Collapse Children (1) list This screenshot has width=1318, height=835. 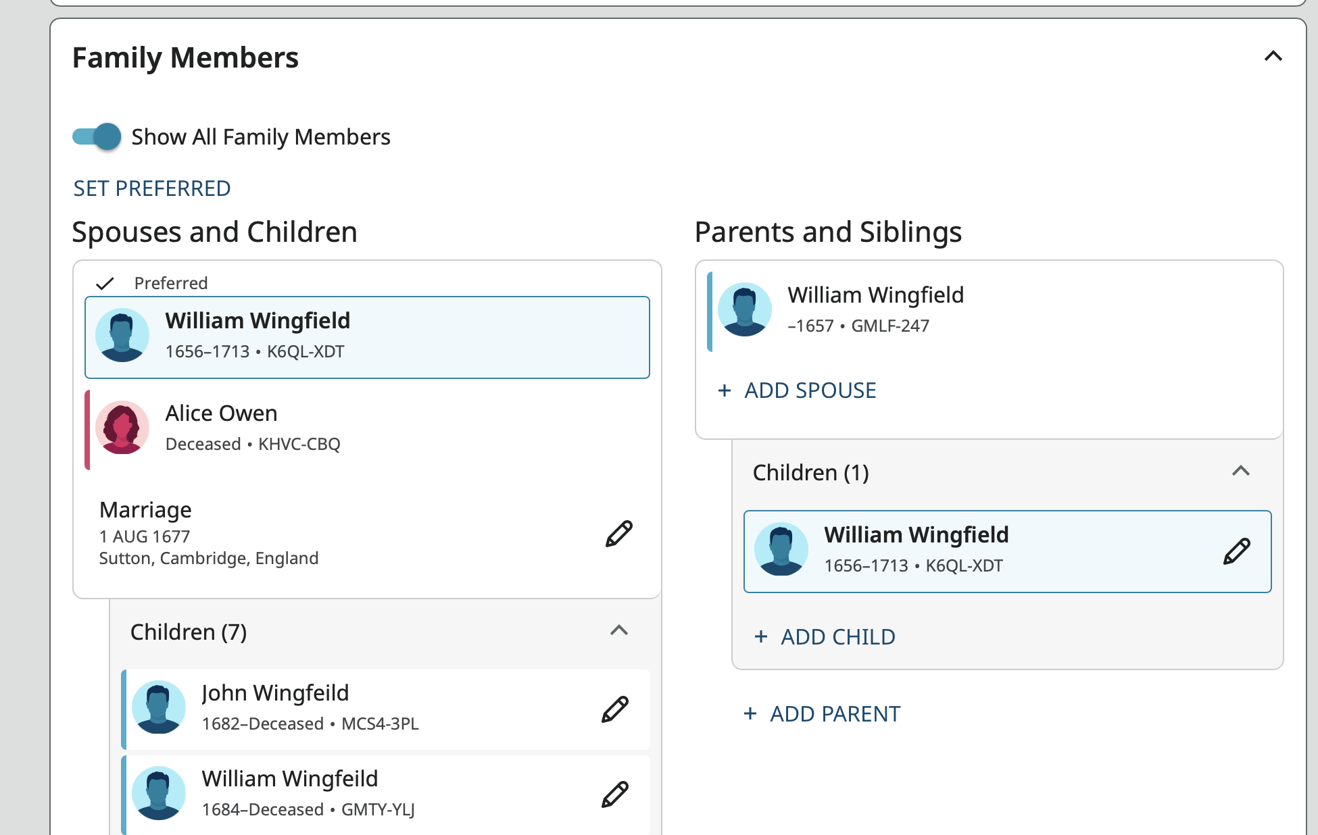(x=1240, y=471)
